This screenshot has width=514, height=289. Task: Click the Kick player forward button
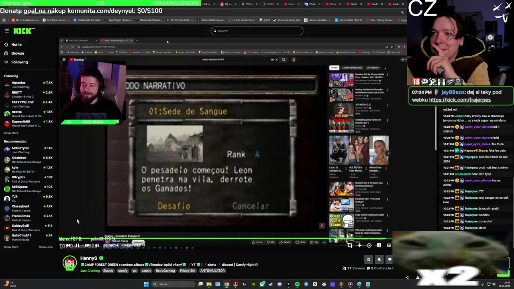[x=87, y=245]
